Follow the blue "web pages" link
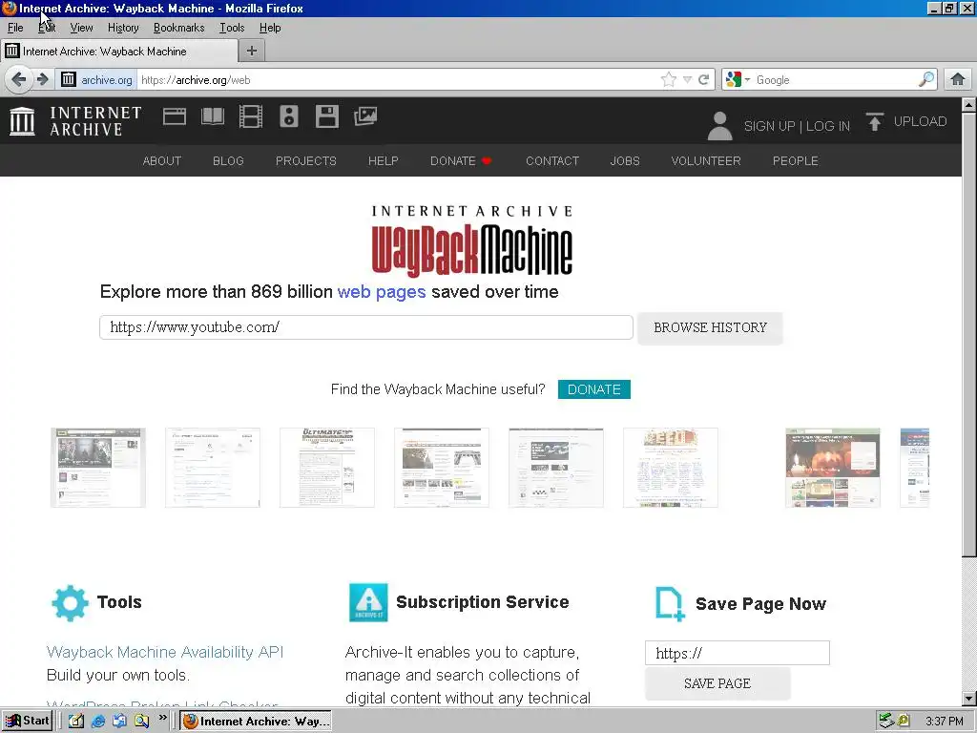This screenshot has height=733, width=977. click(x=382, y=292)
